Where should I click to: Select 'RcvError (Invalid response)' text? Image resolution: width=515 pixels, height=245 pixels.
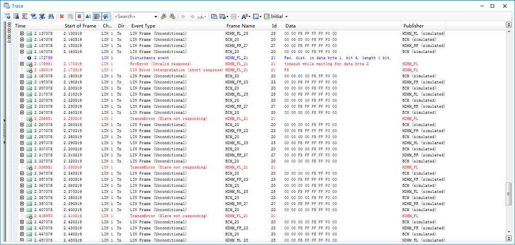[161, 64]
